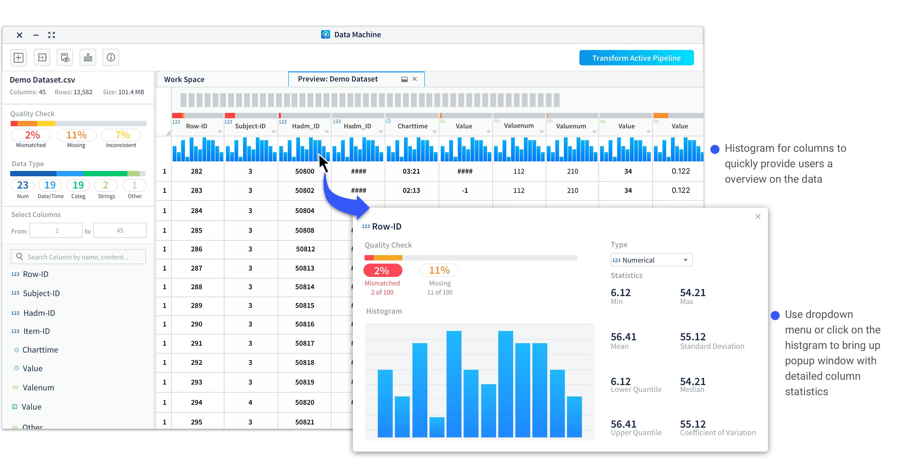Click the insert column toolbar icon

[42, 58]
